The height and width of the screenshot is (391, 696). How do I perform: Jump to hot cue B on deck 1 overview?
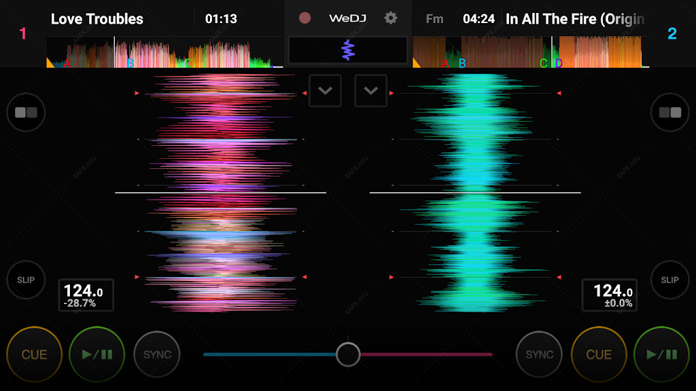[x=130, y=63]
